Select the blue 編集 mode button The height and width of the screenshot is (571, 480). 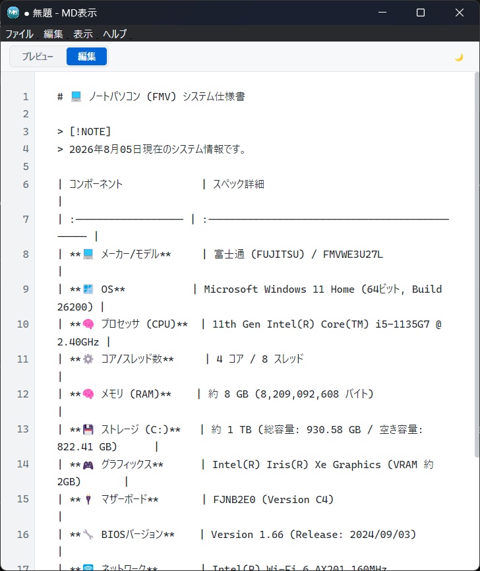tap(86, 57)
